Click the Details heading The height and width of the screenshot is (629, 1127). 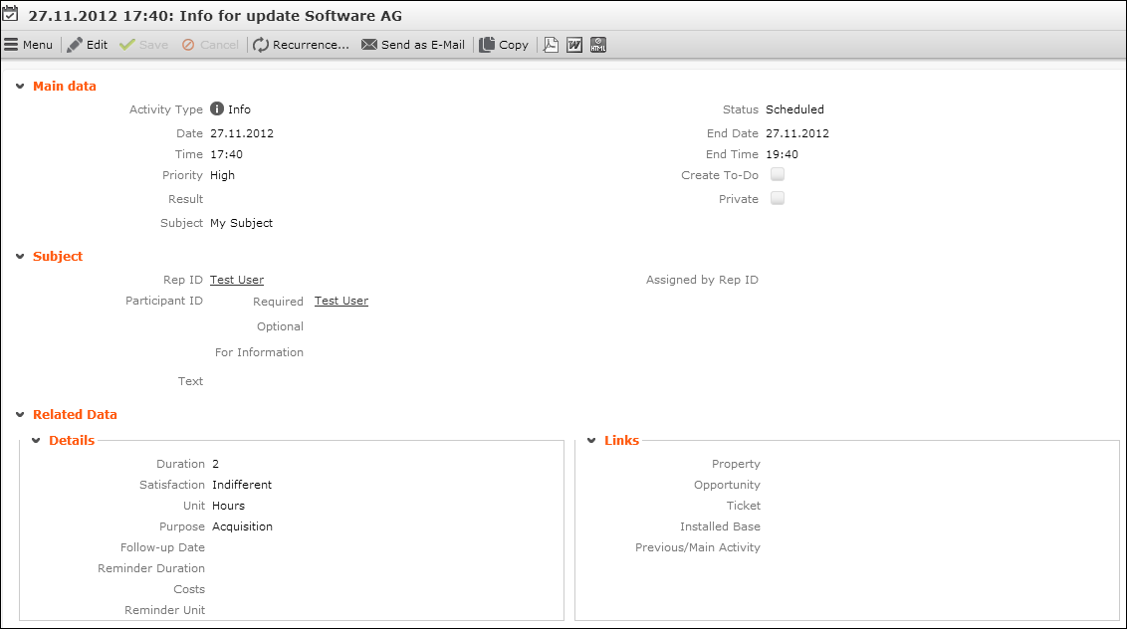click(71, 441)
